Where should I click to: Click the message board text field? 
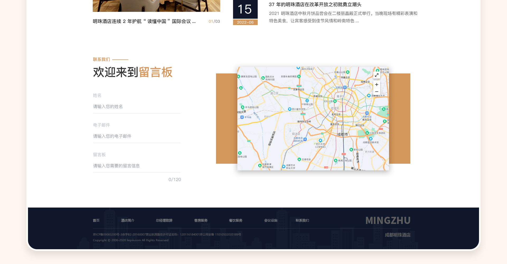point(137,166)
